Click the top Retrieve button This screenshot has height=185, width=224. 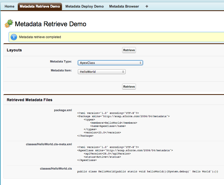point(129,50)
